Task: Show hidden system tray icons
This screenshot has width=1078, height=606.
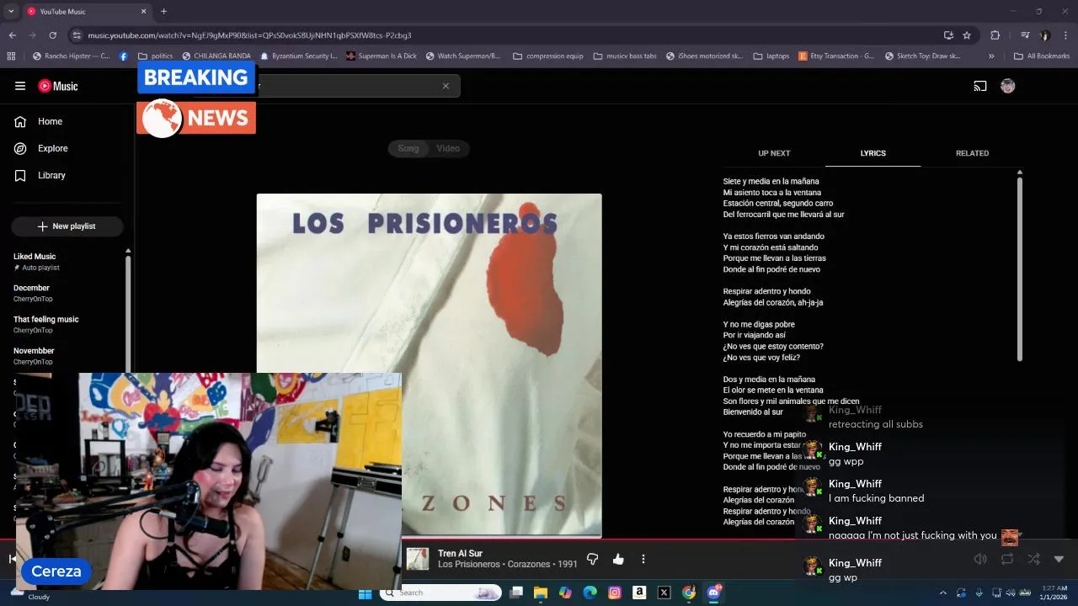Action: 942,593
